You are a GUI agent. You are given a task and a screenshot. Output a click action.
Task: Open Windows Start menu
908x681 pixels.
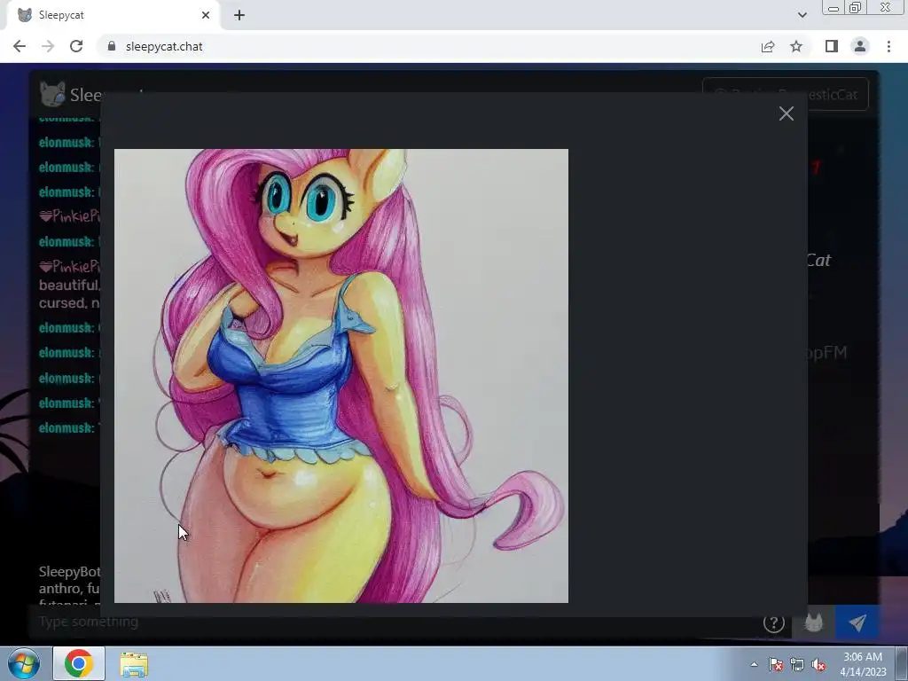tap(23, 663)
